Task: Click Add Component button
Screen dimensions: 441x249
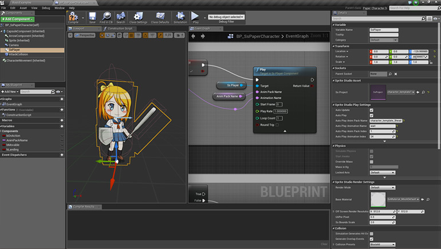Action: coord(17,19)
